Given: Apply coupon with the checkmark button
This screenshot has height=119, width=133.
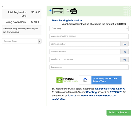Looking at the screenshot, I should click(x=40, y=41).
